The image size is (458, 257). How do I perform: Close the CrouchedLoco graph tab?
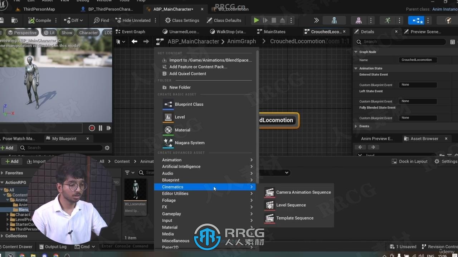click(345, 32)
